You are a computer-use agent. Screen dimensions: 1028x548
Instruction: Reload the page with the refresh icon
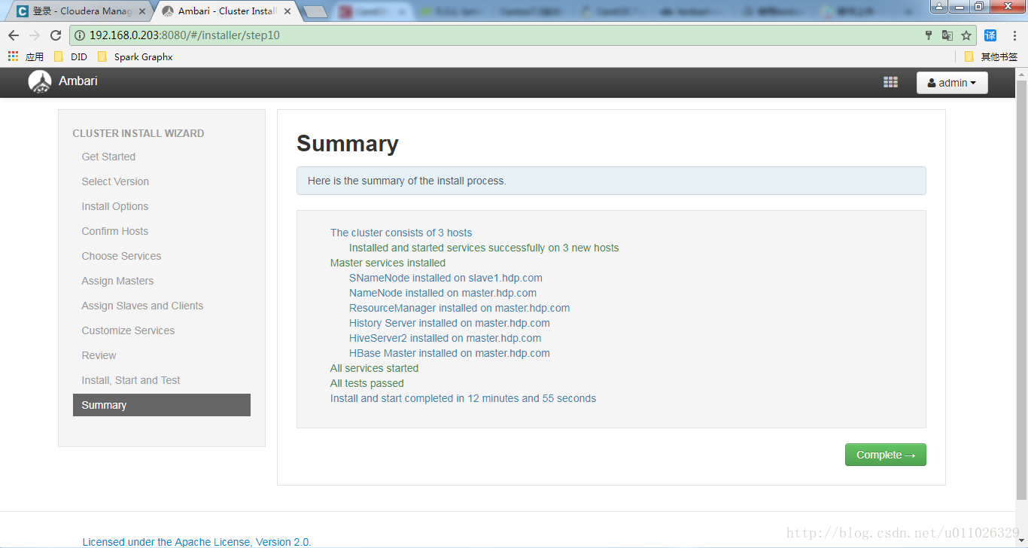click(56, 35)
